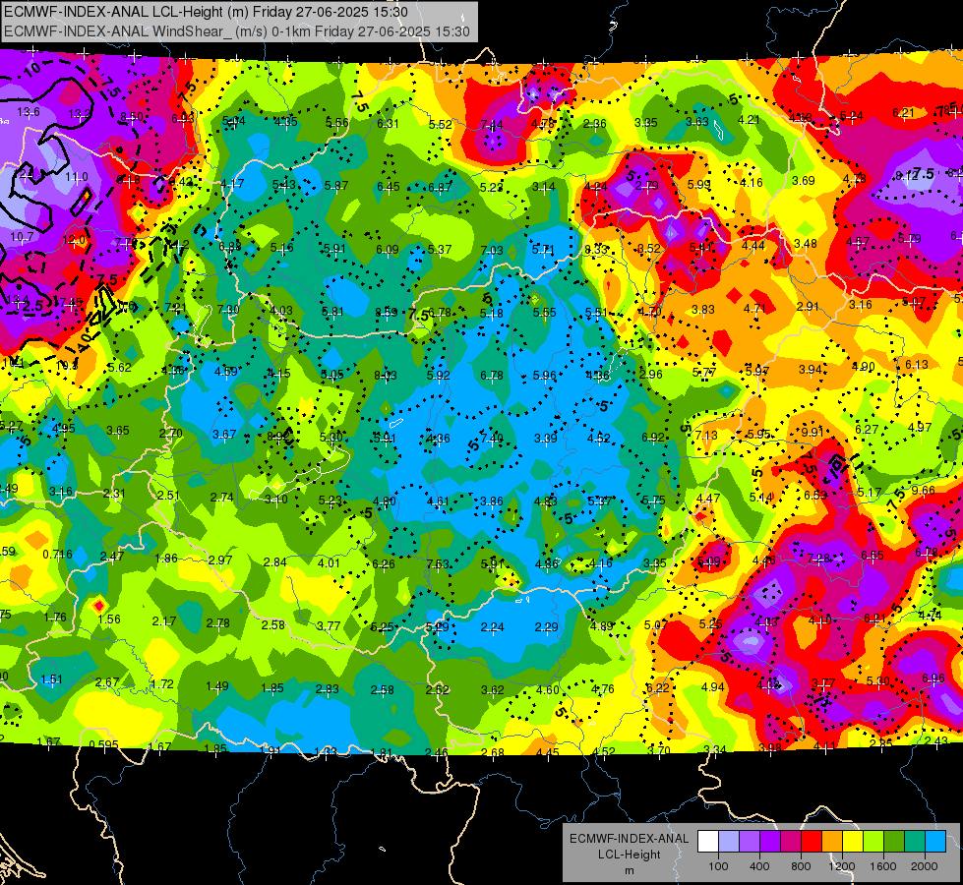Click the wind shear value 7.40
The image size is (963, 885).
pos(492,438)
